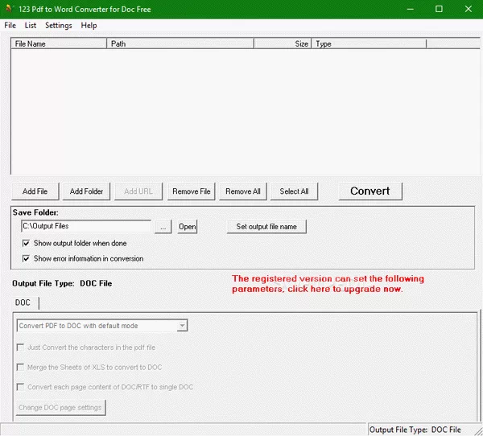Image resolution: width=483 pixels, height=436 pixels.
Task: Click the Output File Type: DOC File label
Action: pos(62,284)
